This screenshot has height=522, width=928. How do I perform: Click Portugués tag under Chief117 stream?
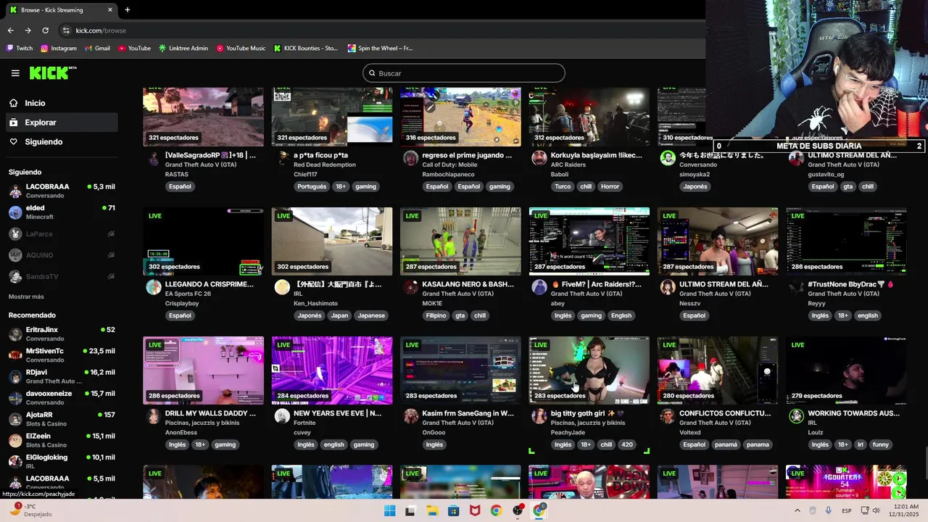pos(312,186)
